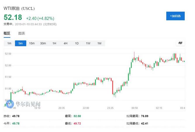The image size is (195, 132).
Task: Click the 52.18 current price
Action: coord(13,18)
